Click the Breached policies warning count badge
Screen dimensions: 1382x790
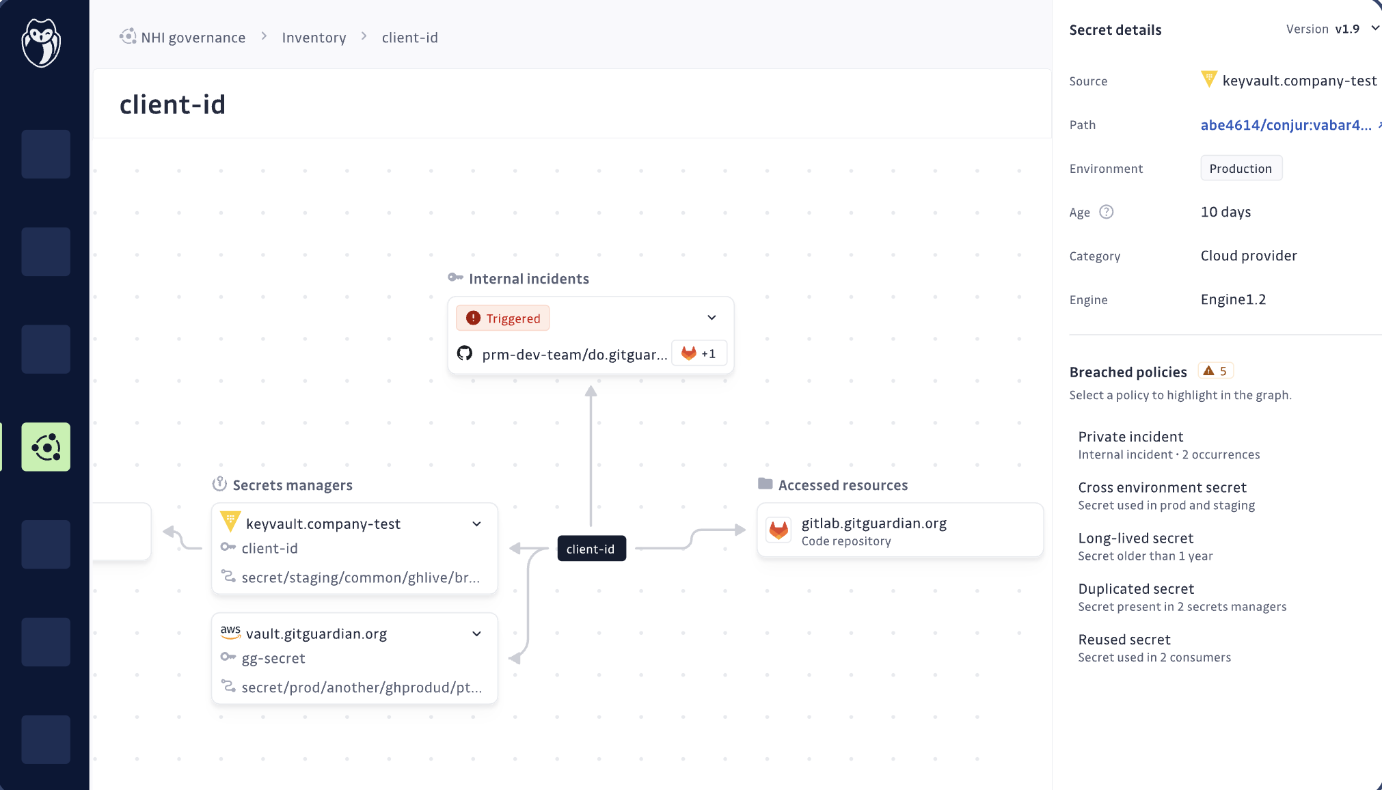pyautogui.click(x=1216, y=371)
